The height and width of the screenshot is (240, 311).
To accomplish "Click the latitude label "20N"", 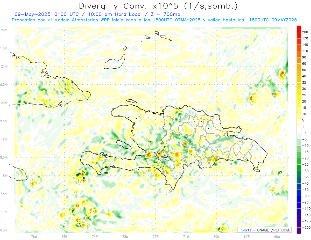I will (x=4, y=103).
